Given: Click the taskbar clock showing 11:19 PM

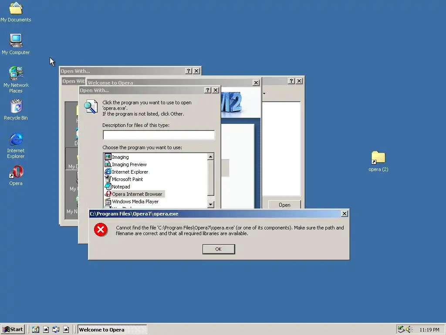Looking at the screenshot, I should click(x=429, y=330).
